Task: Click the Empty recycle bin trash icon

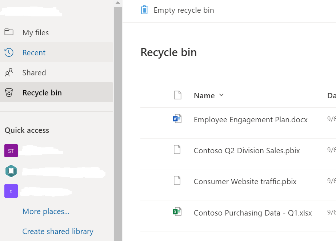Action: click(144, 10)
